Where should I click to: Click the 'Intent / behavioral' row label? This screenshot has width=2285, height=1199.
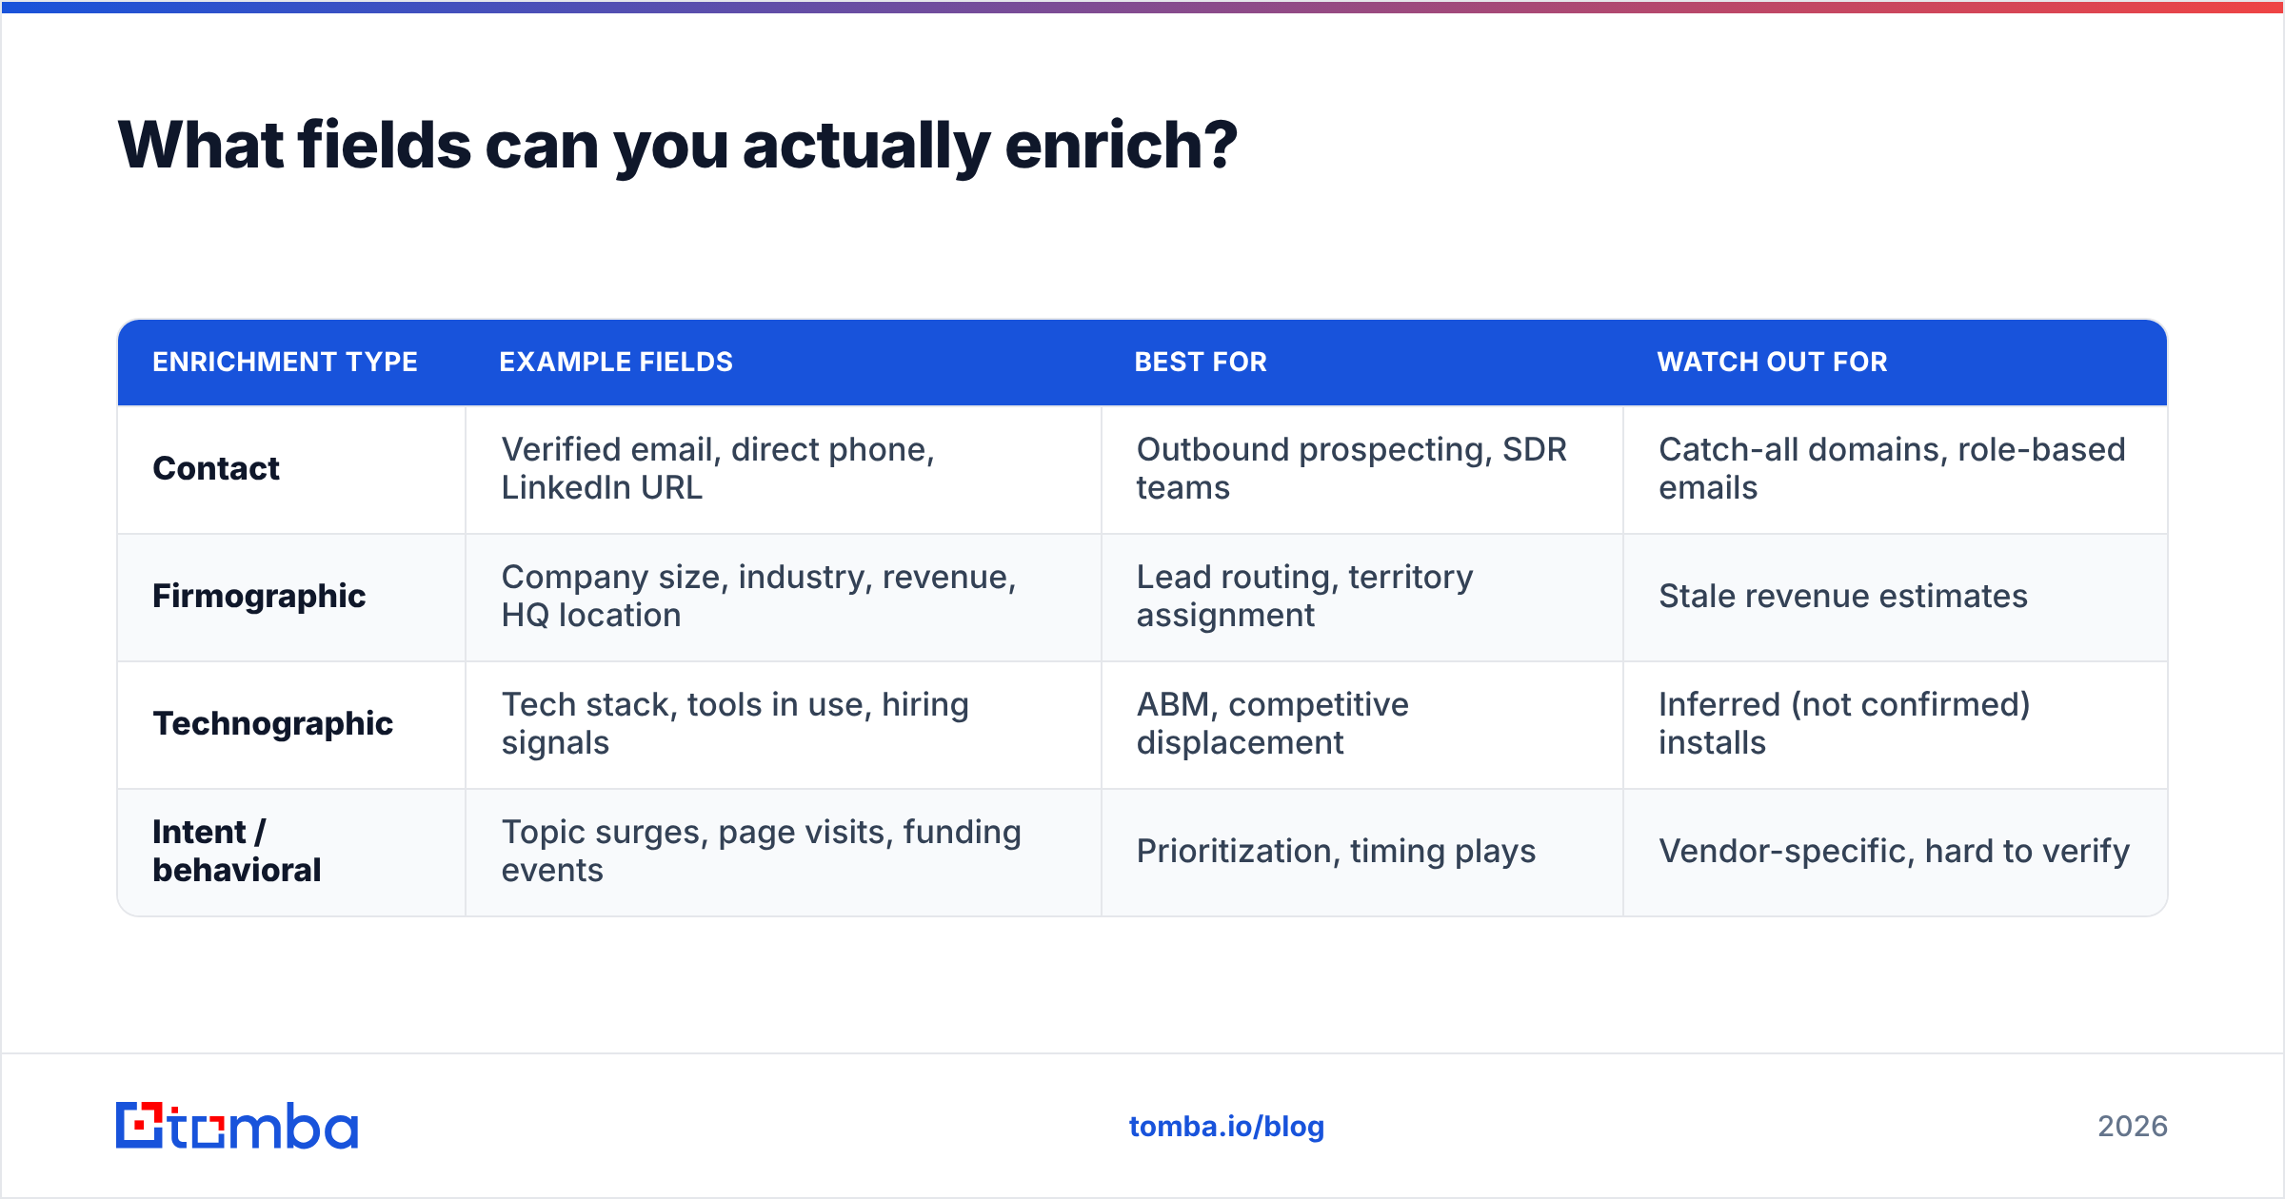coord(237,851)
